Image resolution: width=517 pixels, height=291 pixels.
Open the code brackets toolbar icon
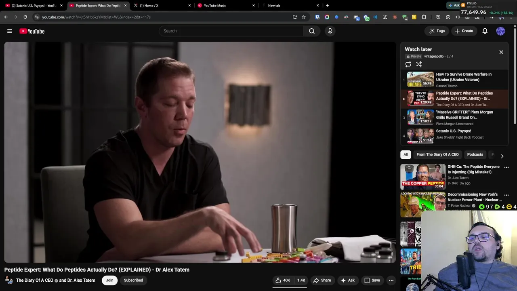458,17
